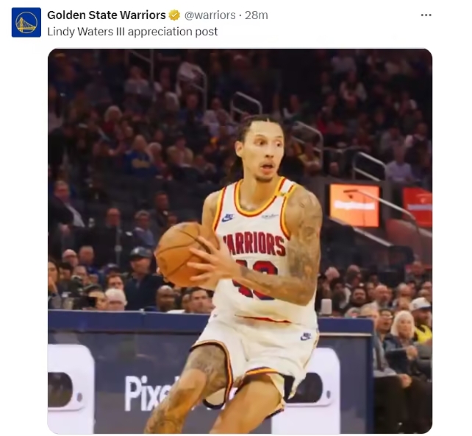Click the Nike logo on the shorts
Viewport: 472px width, 436px height.
[306, 336]
